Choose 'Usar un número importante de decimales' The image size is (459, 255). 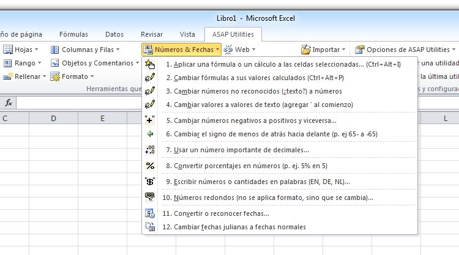click(280, 150)
